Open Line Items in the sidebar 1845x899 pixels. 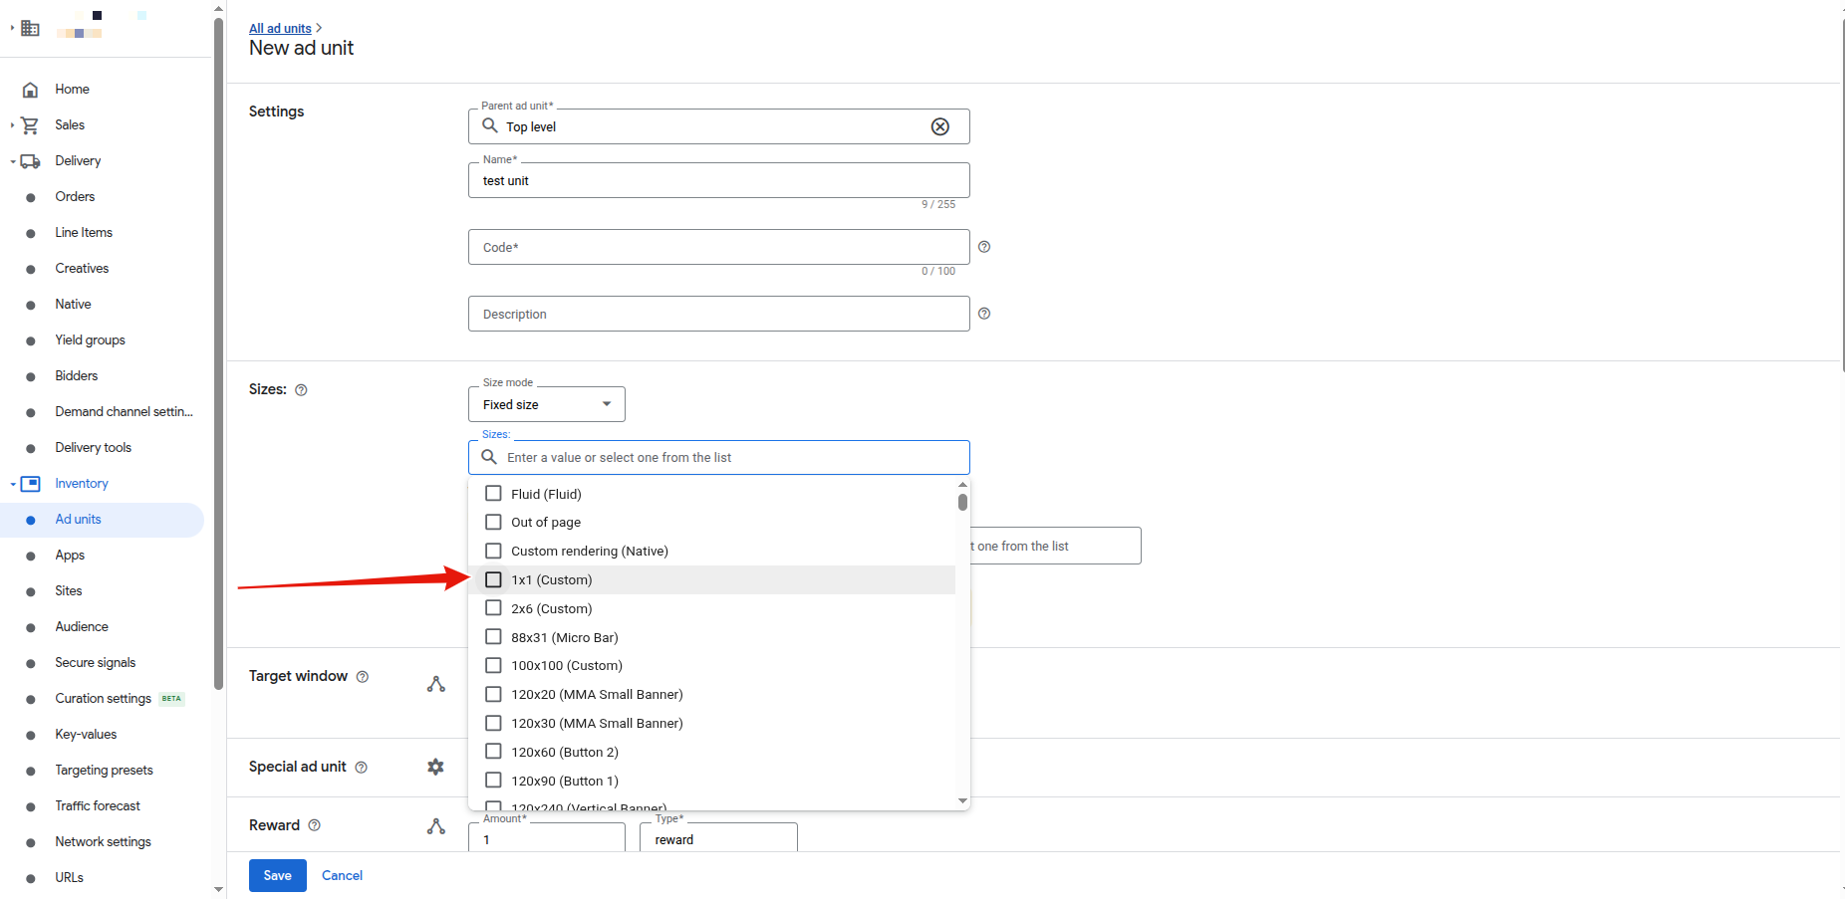point(84,233)
